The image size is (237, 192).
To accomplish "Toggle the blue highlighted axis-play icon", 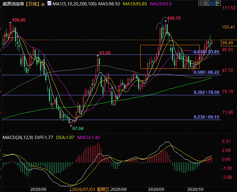I will click(212, 3).
